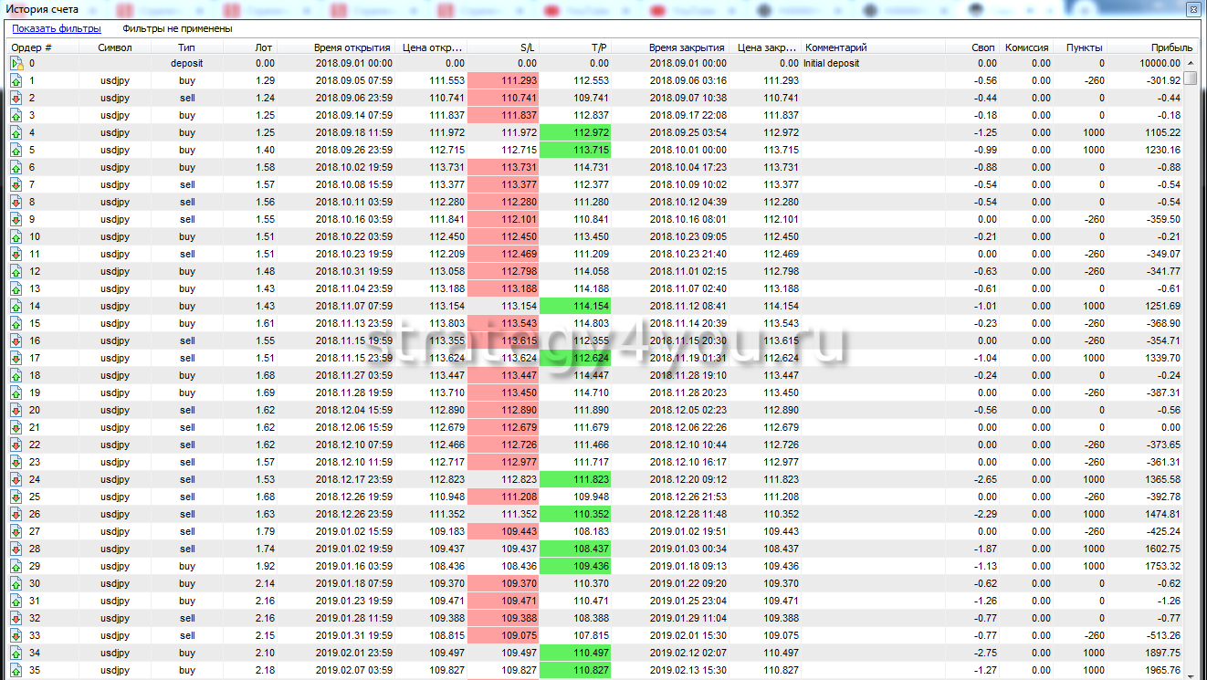The image size is (1207, 680).
Task: Select the buy icon for order 14
Action: pos(16,307)
